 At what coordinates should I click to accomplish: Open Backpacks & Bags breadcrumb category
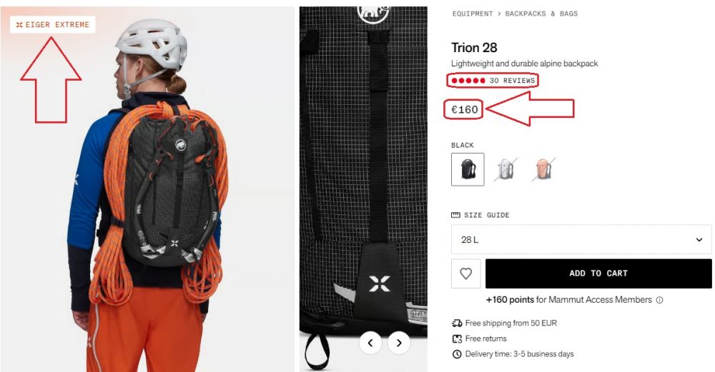541,14
